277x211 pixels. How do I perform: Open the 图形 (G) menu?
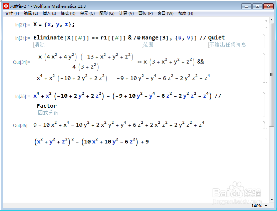coord(107,13)
